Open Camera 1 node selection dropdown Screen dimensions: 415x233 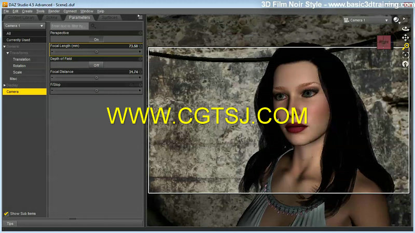(x=24, y=25)
